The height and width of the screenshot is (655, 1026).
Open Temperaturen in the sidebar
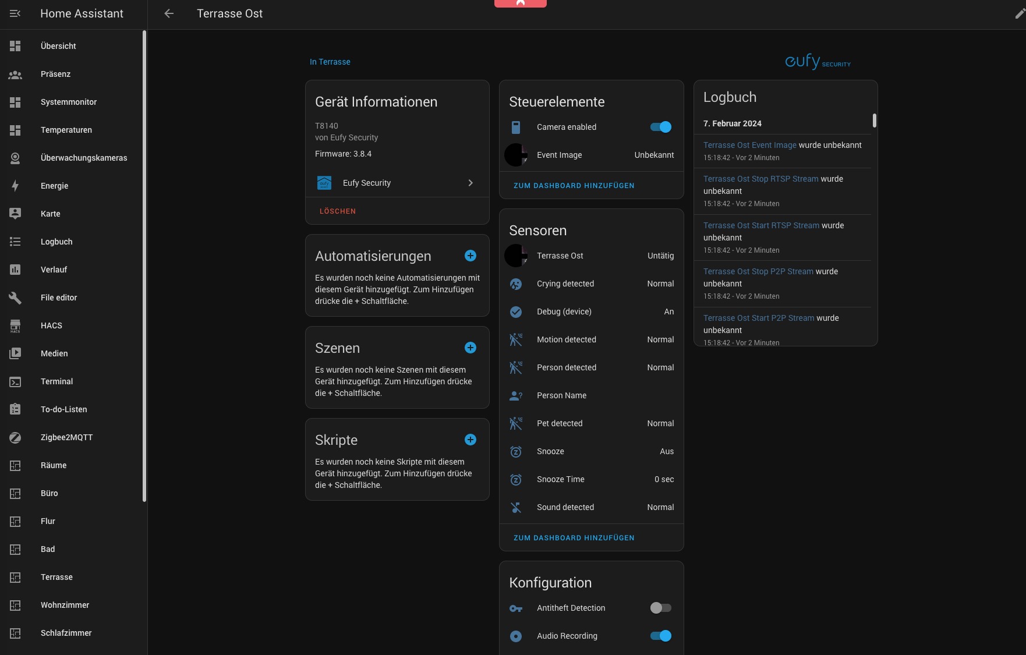[73, 130]
